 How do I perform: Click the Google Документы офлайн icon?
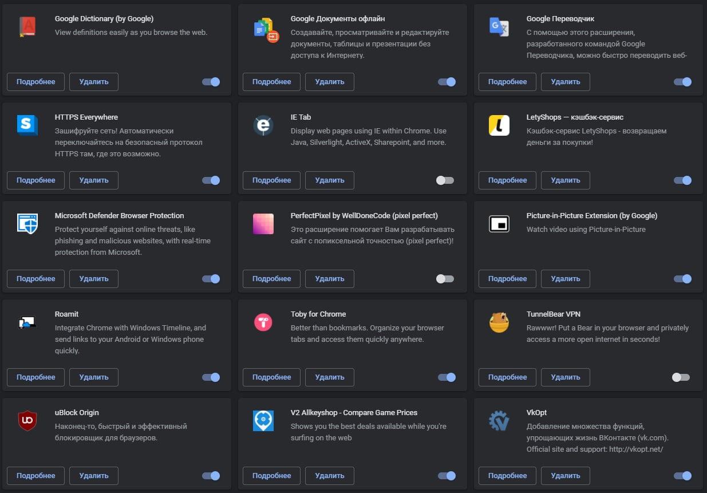pyautogui.click(x=265, y=29)
